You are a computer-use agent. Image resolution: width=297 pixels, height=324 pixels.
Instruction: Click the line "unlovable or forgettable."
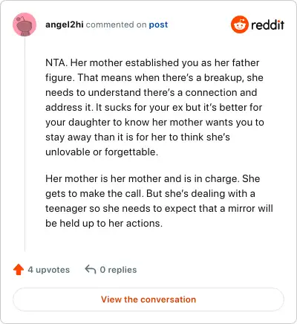coord(102,152)
